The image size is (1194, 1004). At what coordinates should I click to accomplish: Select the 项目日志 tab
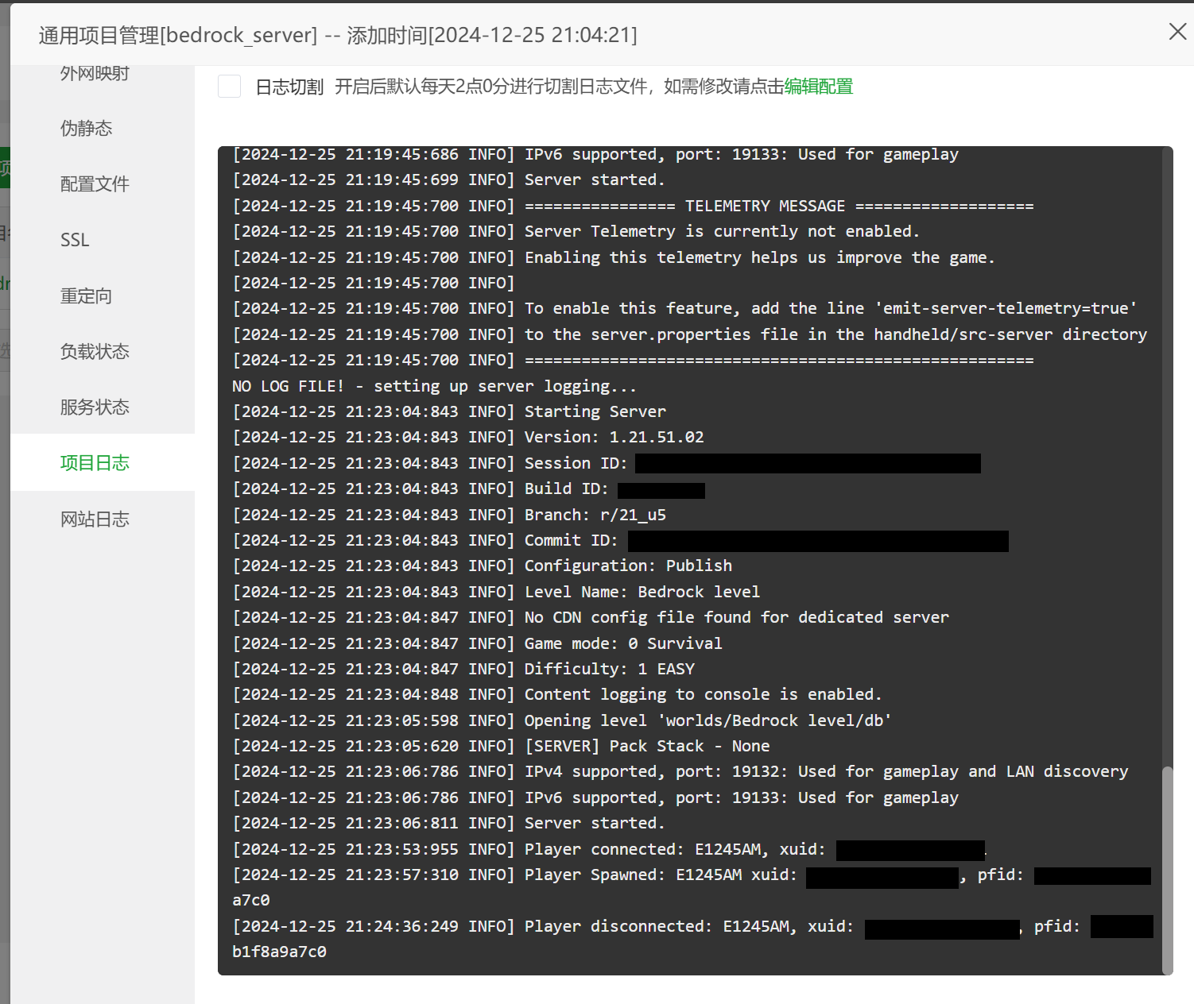click(x=103, y=462)
